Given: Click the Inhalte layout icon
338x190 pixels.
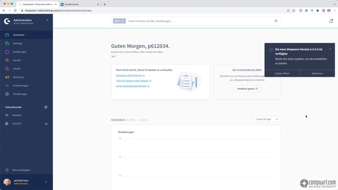Looking at the screenshot, I should coord(7,69).
